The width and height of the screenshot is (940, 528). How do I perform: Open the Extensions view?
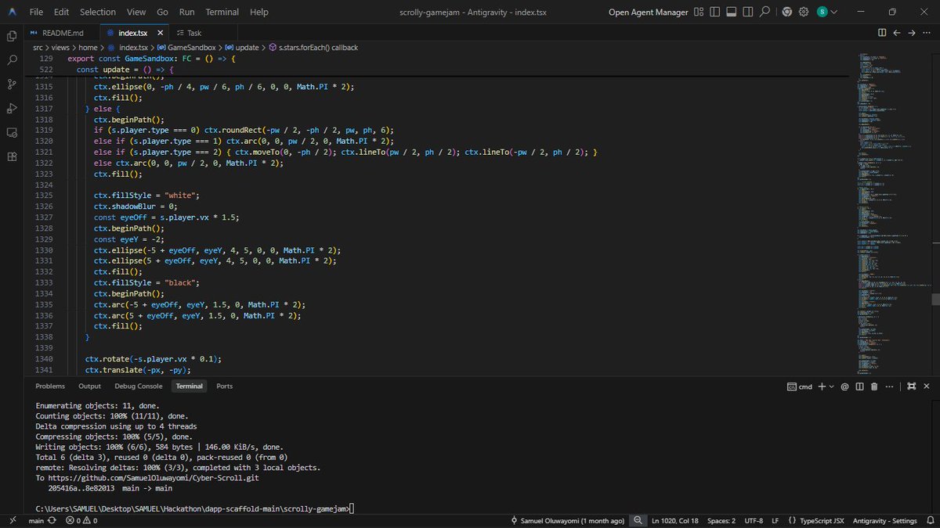[12, 156]
